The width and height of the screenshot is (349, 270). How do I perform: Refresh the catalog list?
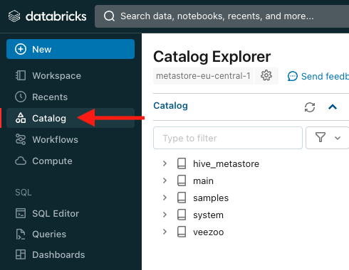pos(310,107)
